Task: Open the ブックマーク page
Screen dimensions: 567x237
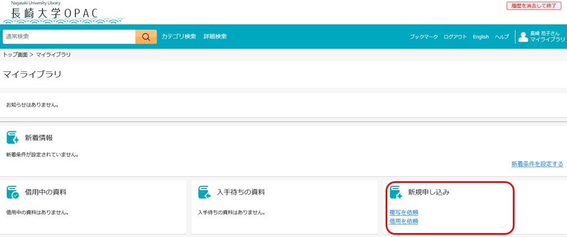Action: pos(424,37)
